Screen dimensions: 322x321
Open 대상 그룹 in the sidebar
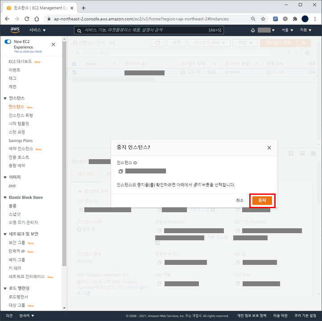(x=17, y=305)
